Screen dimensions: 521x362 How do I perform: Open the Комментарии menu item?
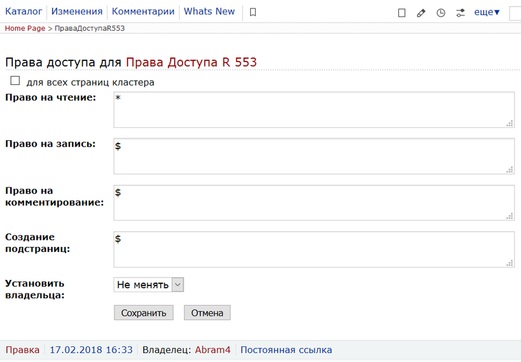pyautogui.click(x=143, y=11)
